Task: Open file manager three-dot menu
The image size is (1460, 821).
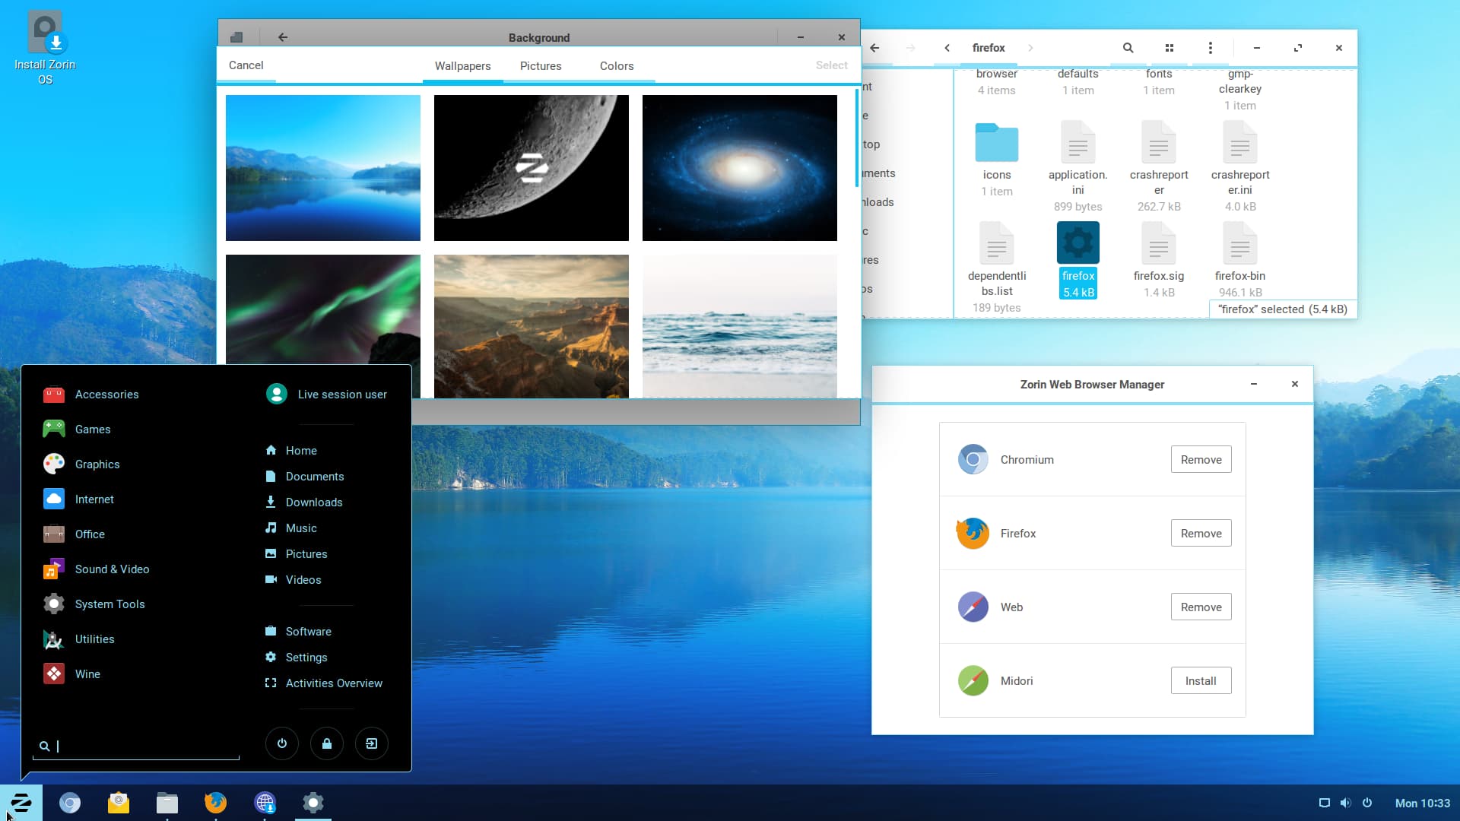Action: [1211, 48]
